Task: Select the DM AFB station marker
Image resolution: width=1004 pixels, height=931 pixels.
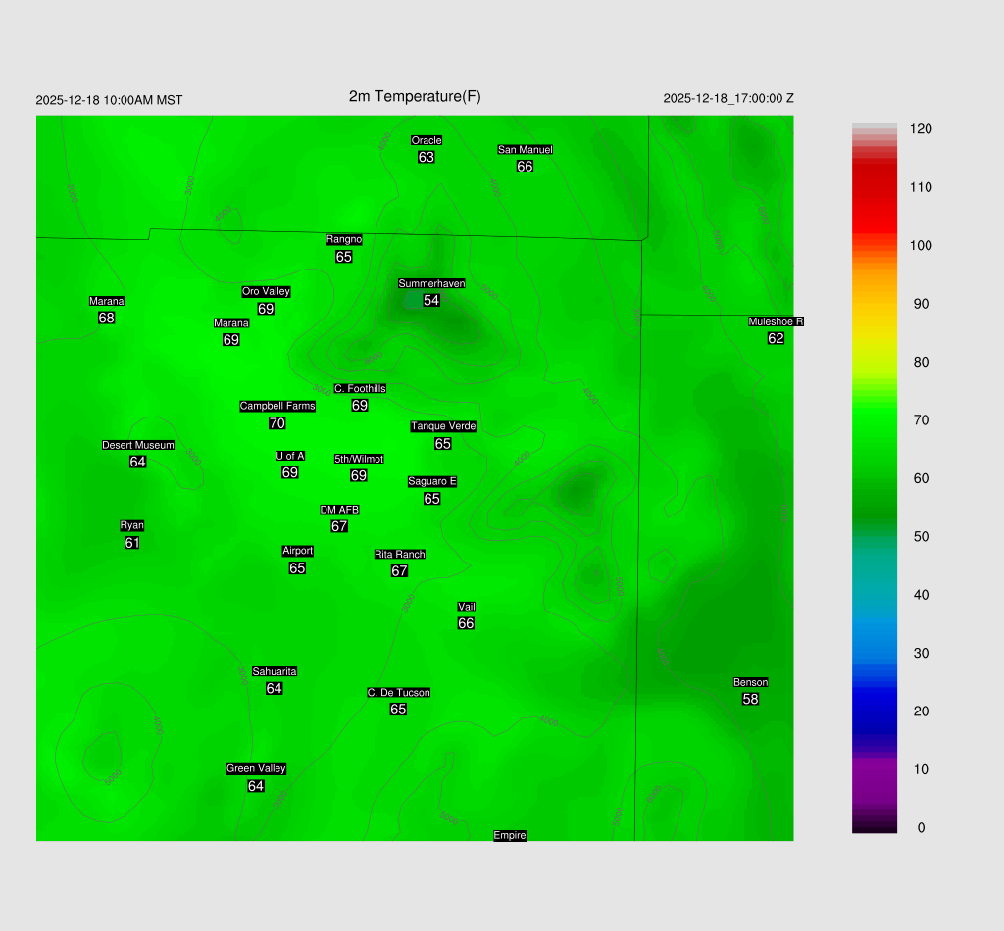Action: tap(339, 510)
